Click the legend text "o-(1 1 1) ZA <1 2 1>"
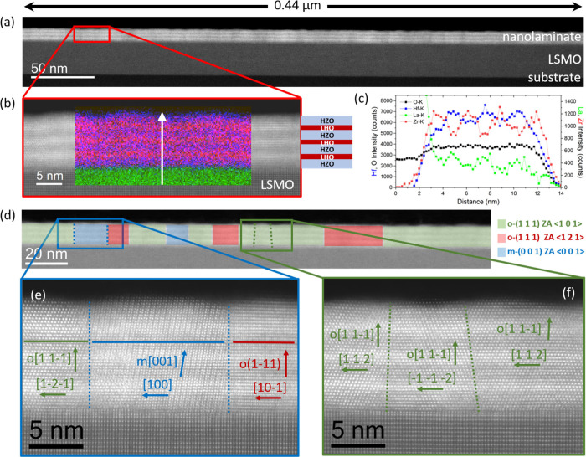This screenshot has height=457, width=586. (x=546, y=238)
